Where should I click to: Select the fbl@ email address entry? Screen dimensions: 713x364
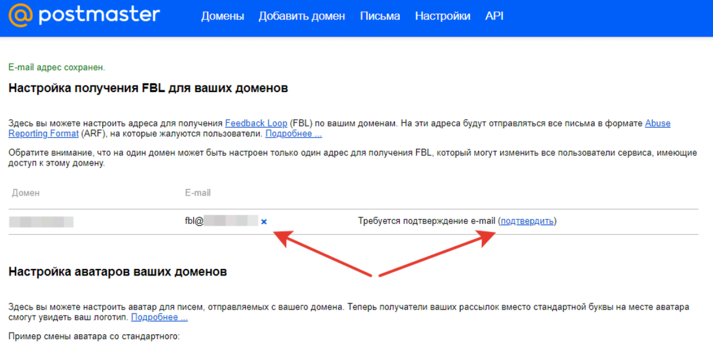point(222,221)
